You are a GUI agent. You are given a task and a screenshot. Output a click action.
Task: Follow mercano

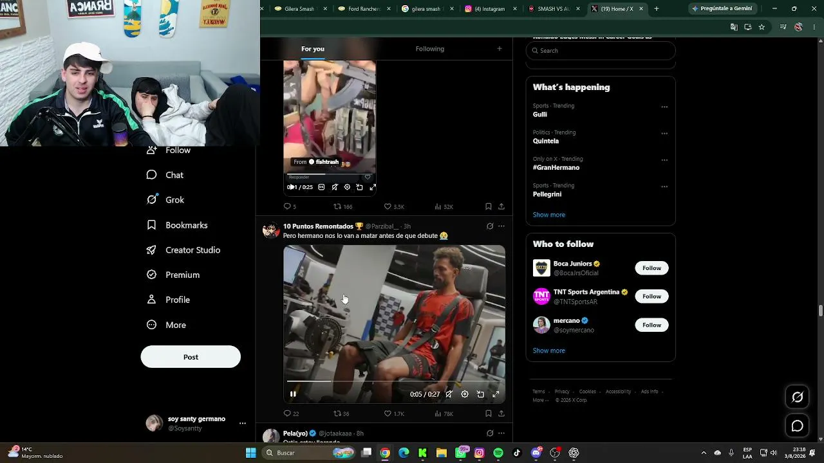click(x=651, y=325)
